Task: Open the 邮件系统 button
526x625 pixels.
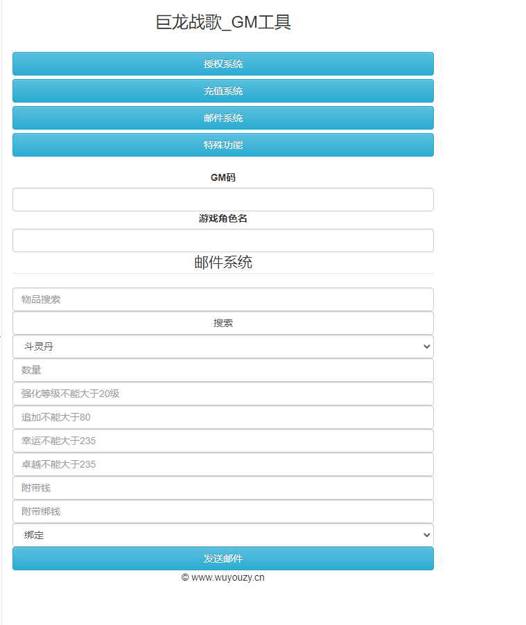Action: pos(223,118)
